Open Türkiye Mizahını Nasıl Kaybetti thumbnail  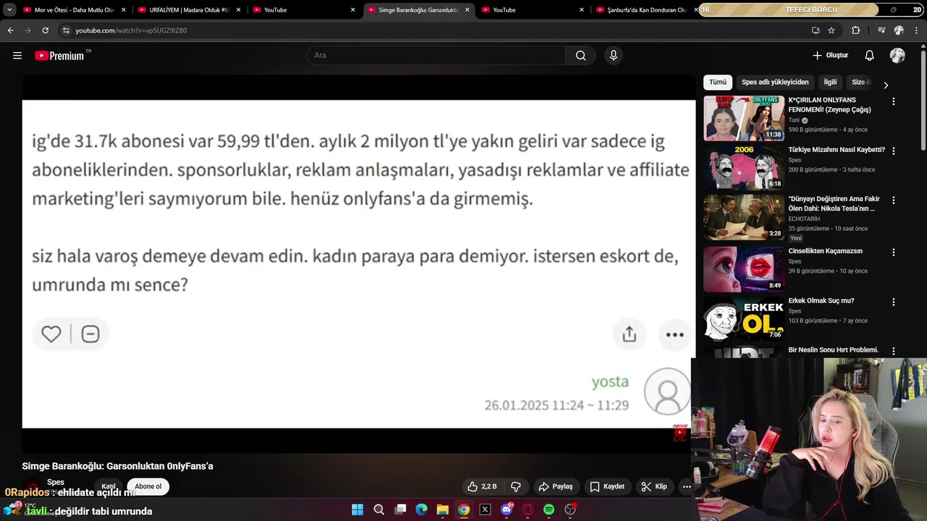click(744, 168)
